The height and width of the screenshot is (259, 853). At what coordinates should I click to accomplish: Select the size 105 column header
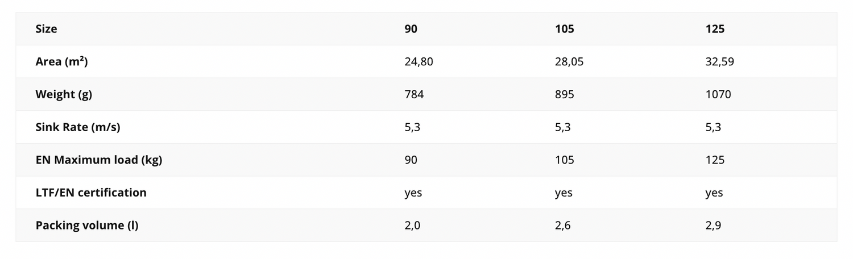(x=564, y=29)
